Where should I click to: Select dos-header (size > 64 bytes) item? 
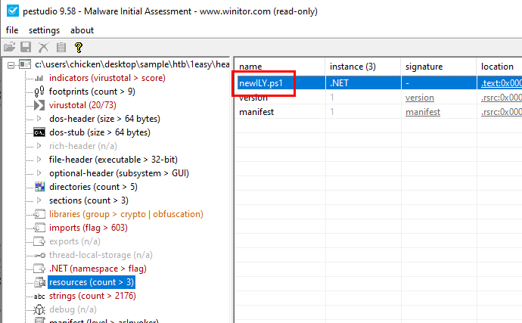(104, 119)
